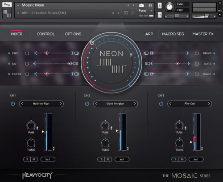Click the NEON macro knob handle
Viewport: 223px width, 182px height.
[x=92, y=43]
